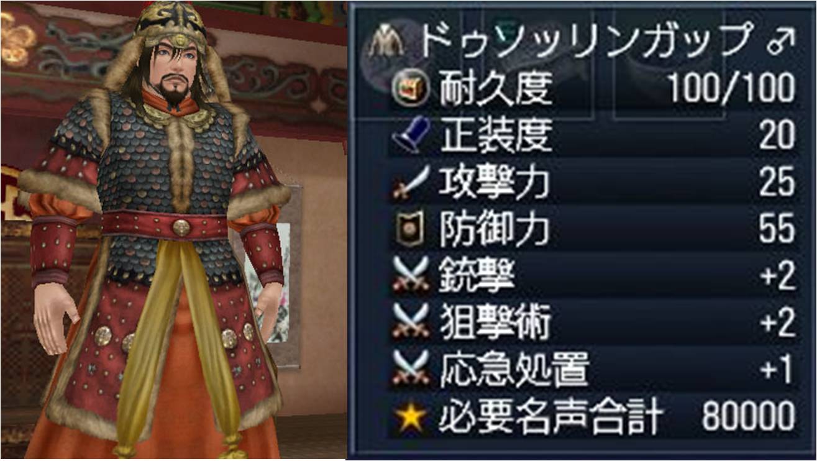817x461 pixels.
Task: Select the 攻撃力 stat row label
Action: tap(495, 182)
